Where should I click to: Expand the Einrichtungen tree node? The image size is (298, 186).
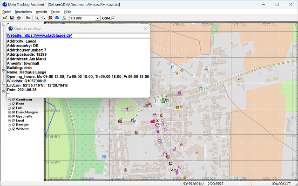pos(9,112)
